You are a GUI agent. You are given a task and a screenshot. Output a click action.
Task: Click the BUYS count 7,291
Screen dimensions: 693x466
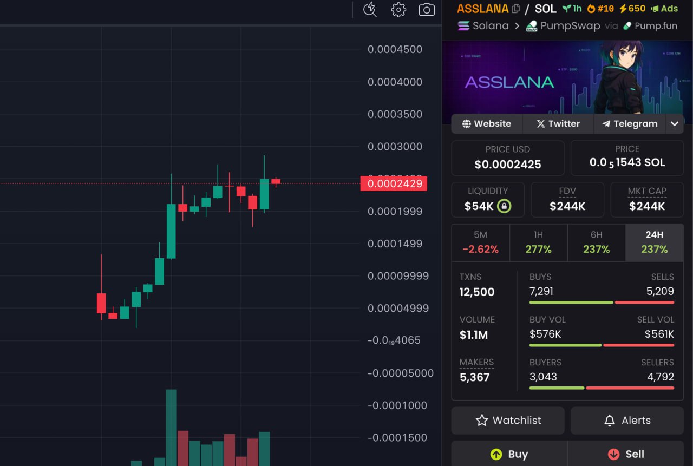click(541, 291)
